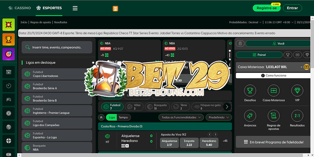314x157 pixels.
Task: Open the bet slip calculator icon
Action: click(x=240, y=43)
